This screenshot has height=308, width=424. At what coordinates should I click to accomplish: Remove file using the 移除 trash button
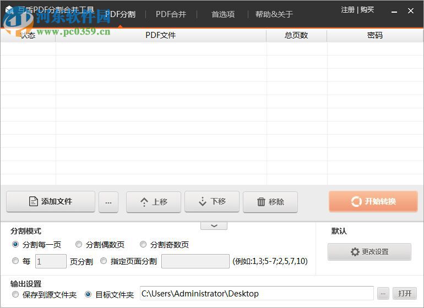click(x=270, y=202)
